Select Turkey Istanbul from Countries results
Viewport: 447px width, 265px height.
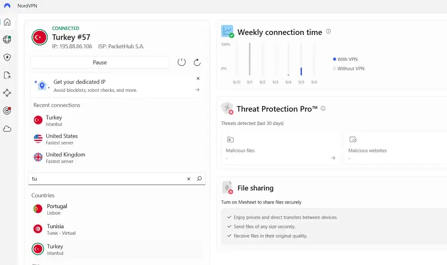pos(117,250)
